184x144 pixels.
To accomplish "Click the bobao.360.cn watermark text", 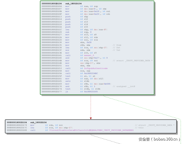I will point(159,139).
